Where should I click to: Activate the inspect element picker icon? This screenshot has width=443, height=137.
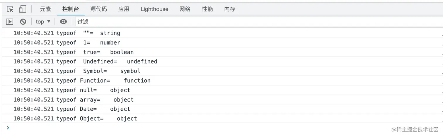[10, 9]
